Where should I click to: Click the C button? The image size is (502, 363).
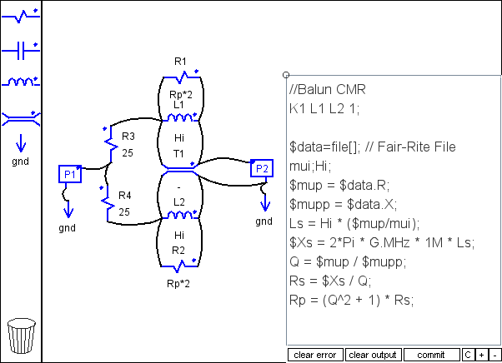pyautogui.click(x=468, y=355)
